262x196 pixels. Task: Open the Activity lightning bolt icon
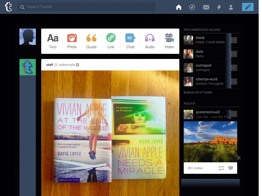pyautogui.click(x=219, y=7)
